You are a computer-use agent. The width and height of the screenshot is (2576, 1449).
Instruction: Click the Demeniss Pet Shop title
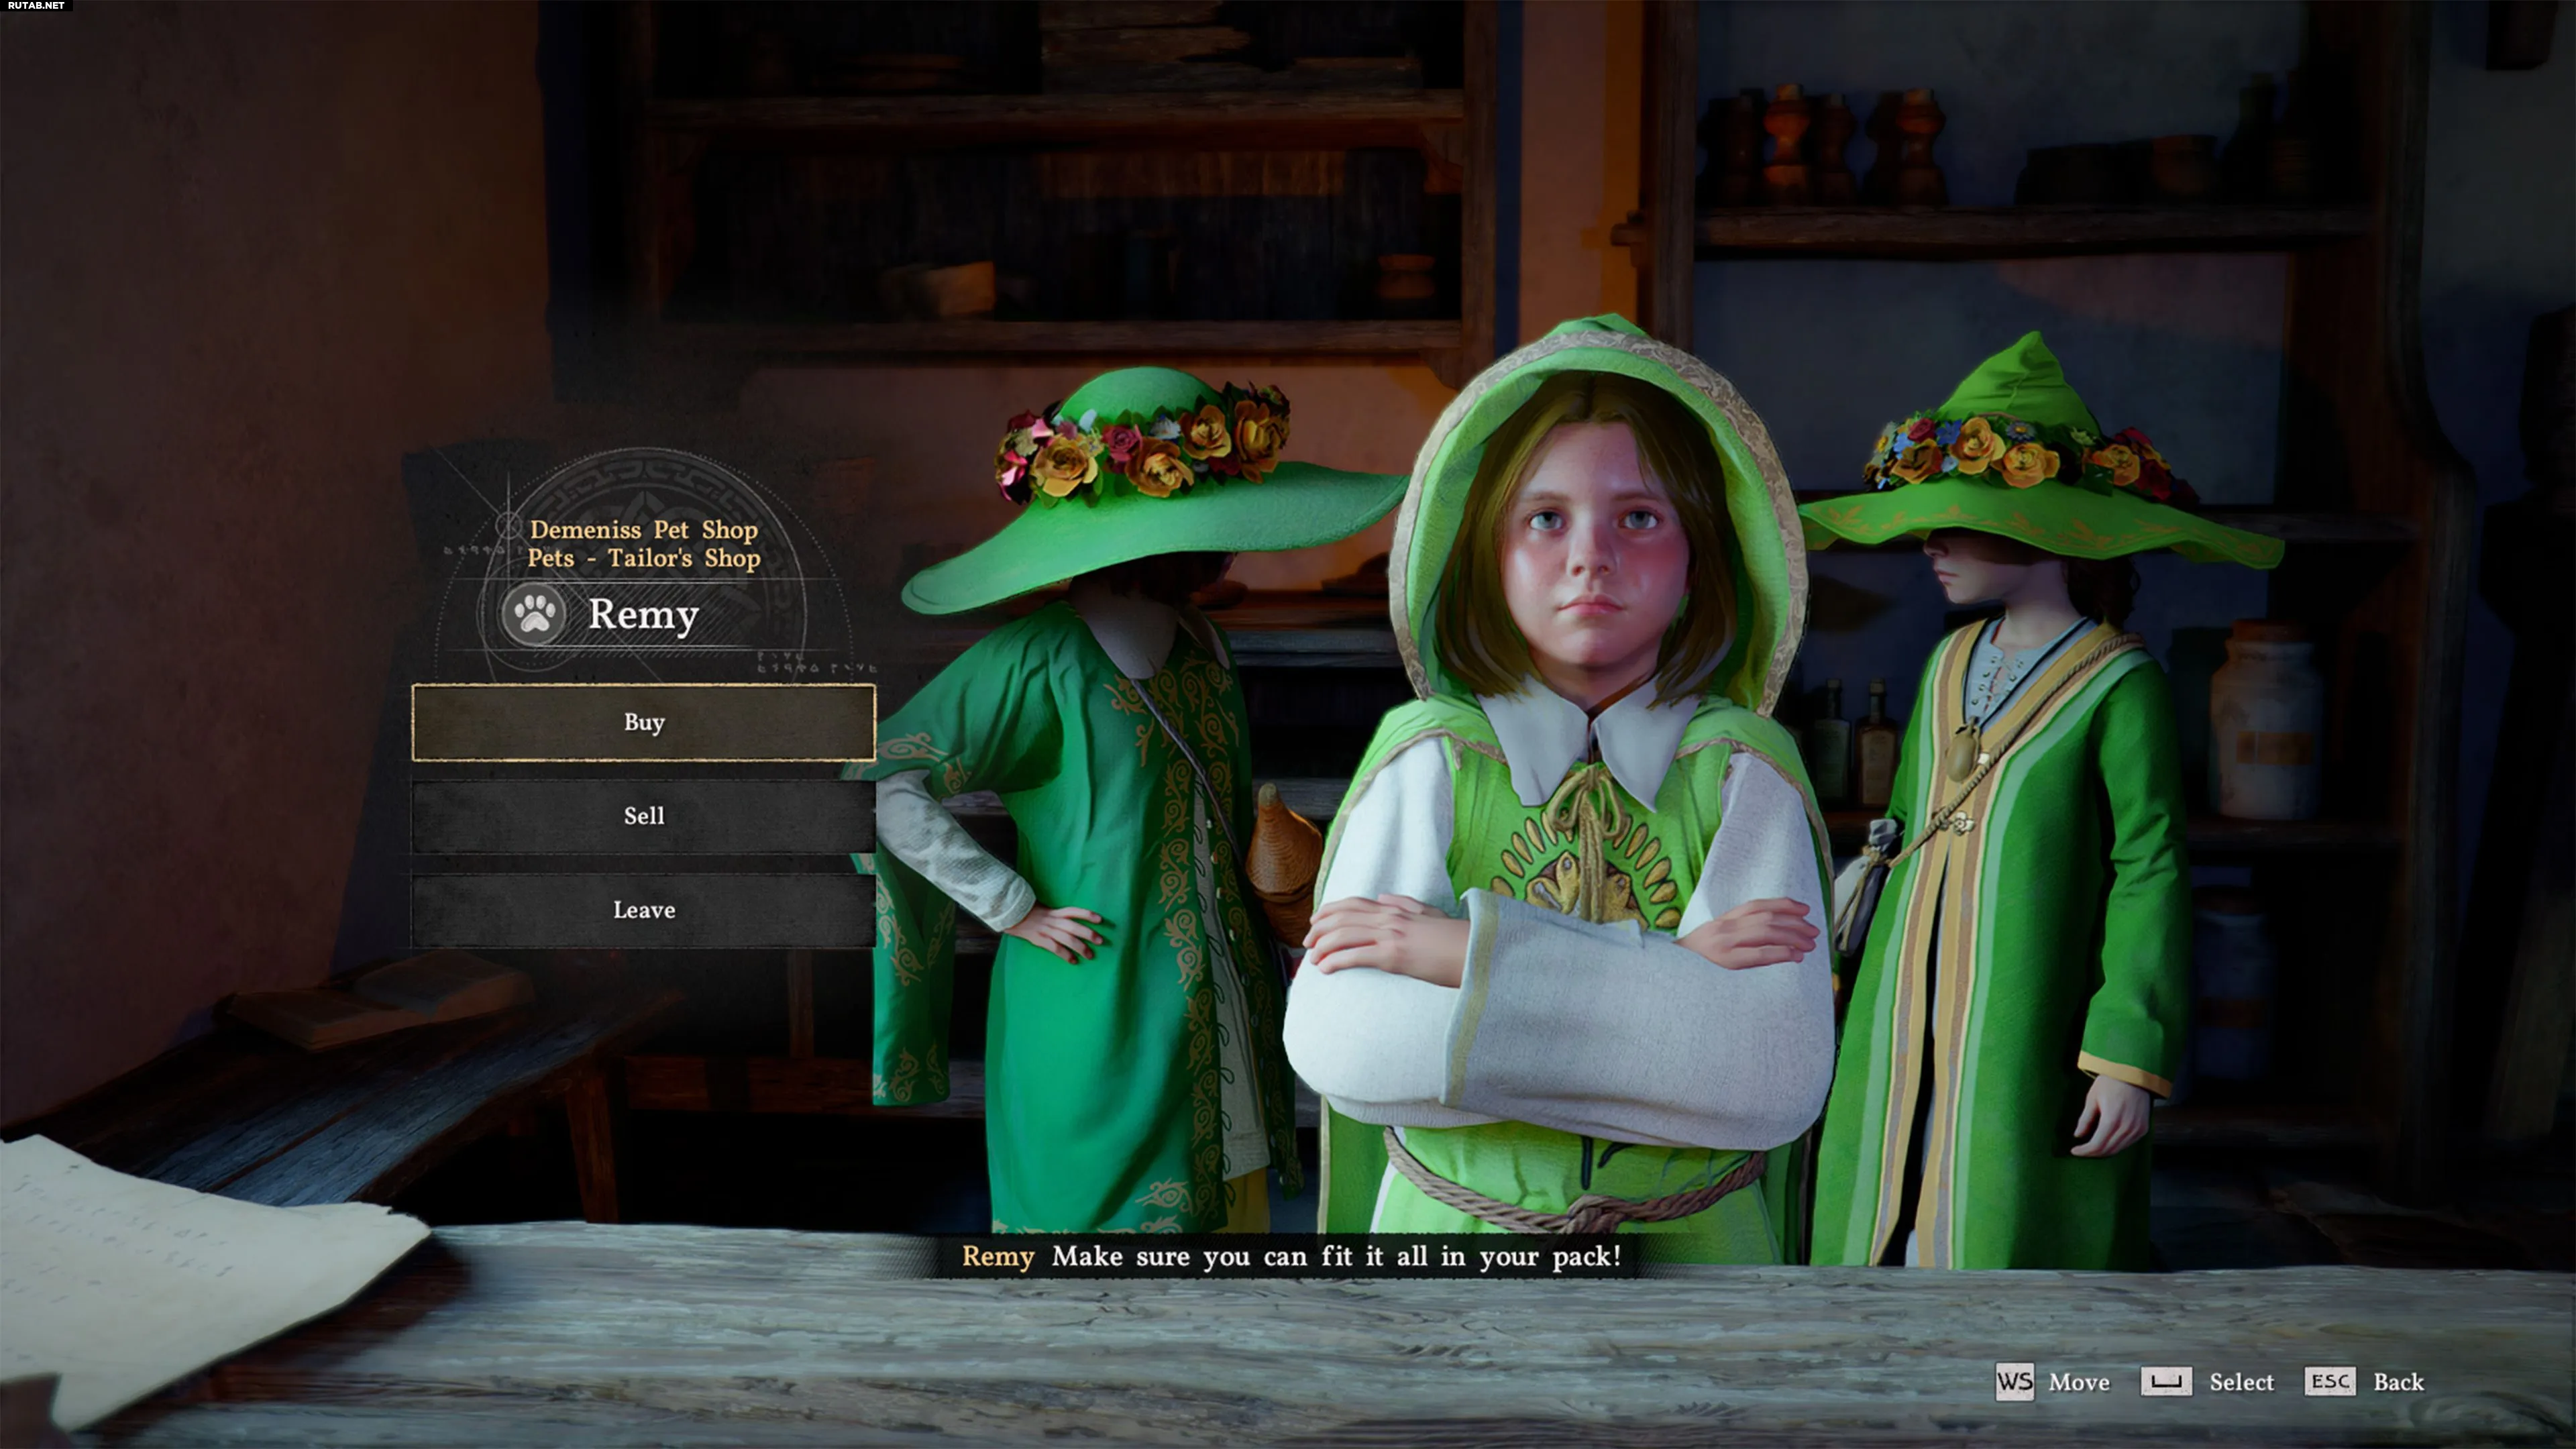[x=643, y=529]
